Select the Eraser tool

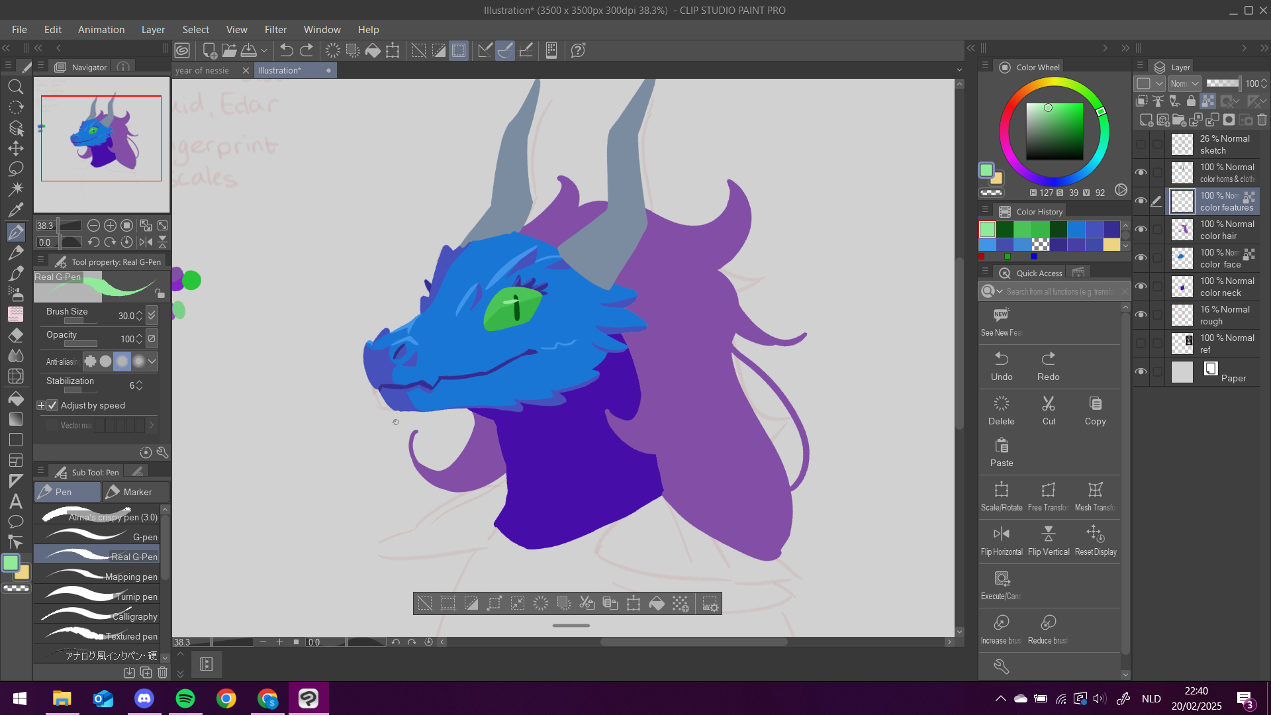pyautogui.click(x=16, y=336)
